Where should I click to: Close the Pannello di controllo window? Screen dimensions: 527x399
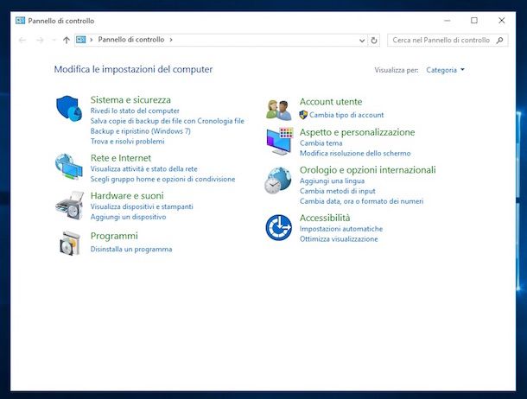pos(501,21)
